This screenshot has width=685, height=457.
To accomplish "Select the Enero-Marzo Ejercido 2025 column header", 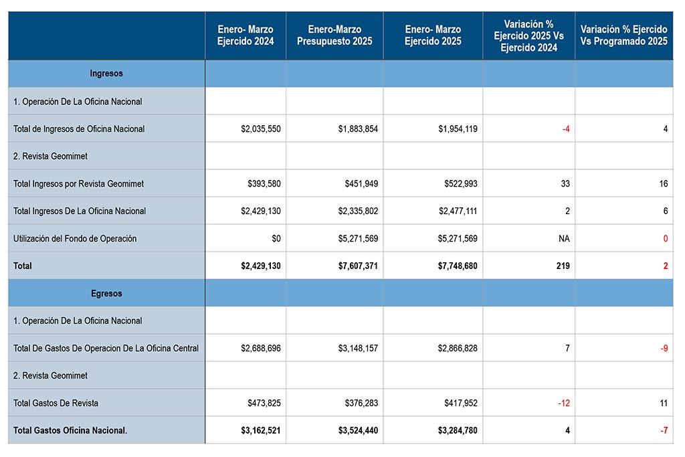I will (433, 35).
